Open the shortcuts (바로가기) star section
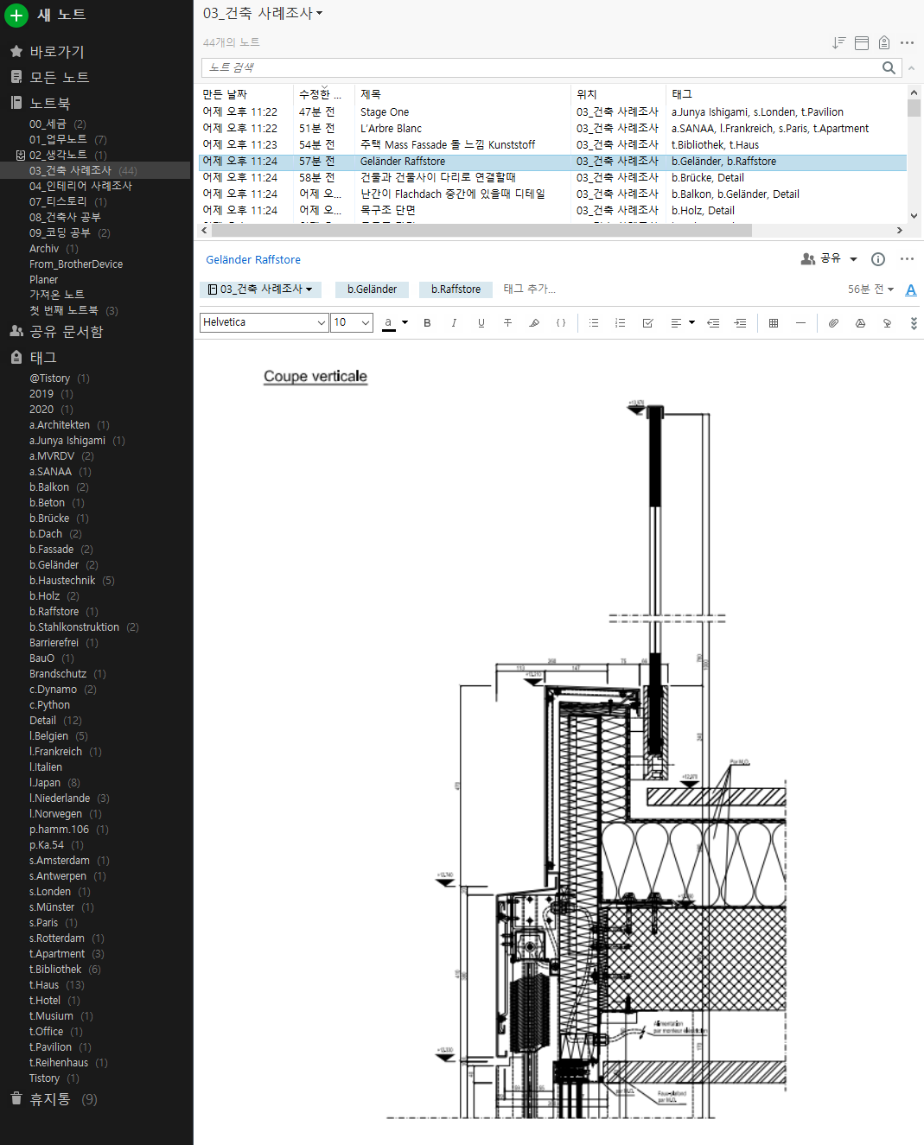The width and height of the screenshot is (924, 1145). [57, 52]
